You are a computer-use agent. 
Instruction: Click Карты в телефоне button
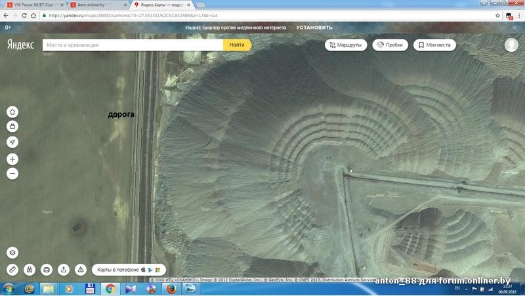(x=129, y=270)
